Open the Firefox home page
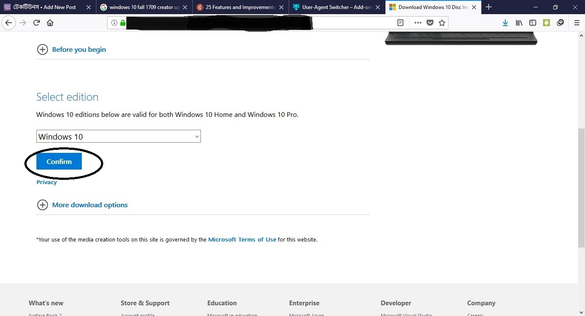 (x=50, y=23)
